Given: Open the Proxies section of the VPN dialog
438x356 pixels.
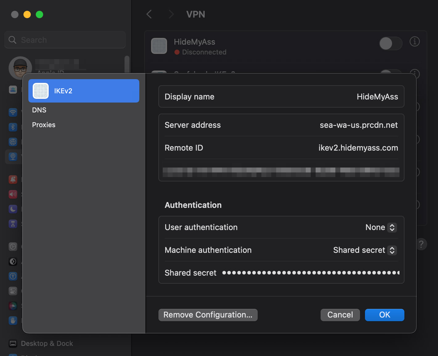Looking at the screenshot, I should (44, 125).
